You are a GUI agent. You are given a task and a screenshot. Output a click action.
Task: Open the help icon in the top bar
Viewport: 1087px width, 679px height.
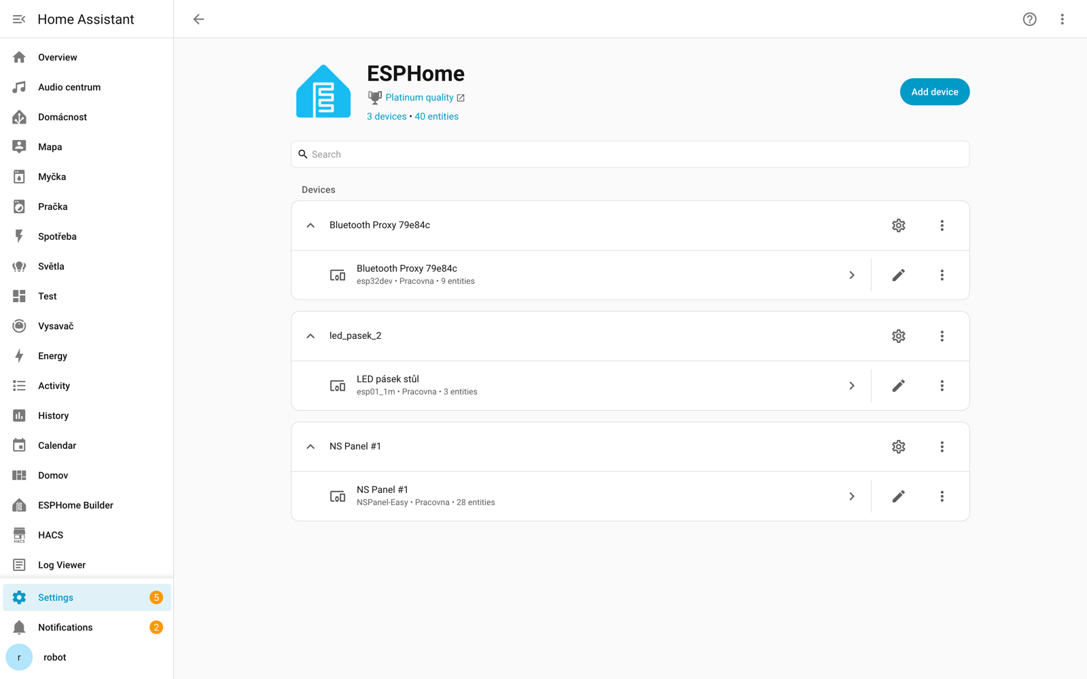coord(1030,19)
